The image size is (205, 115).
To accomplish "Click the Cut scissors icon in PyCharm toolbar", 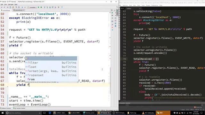I will point(8,7).
